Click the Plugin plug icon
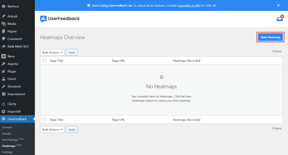 [x=3, y=71]
